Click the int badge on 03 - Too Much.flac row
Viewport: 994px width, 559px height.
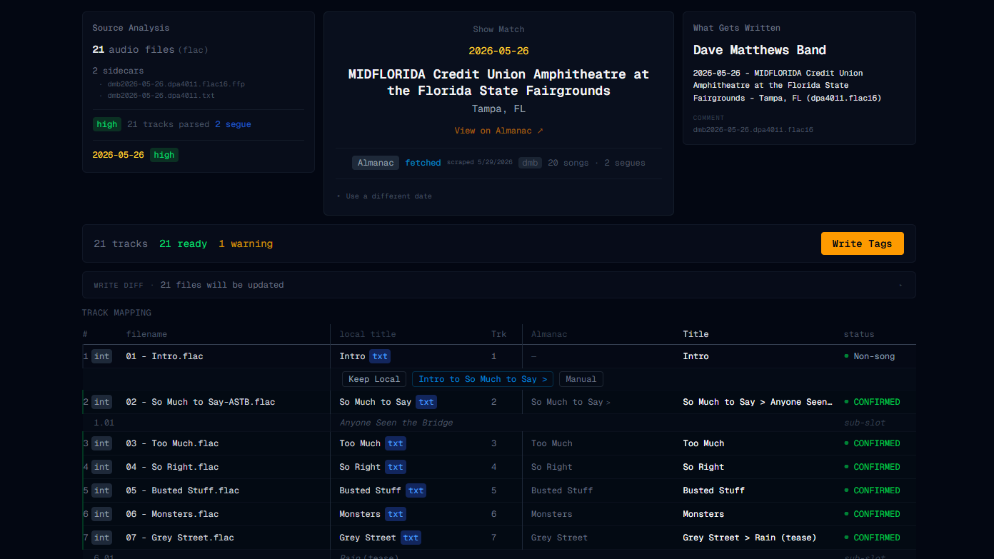point(101,443)
